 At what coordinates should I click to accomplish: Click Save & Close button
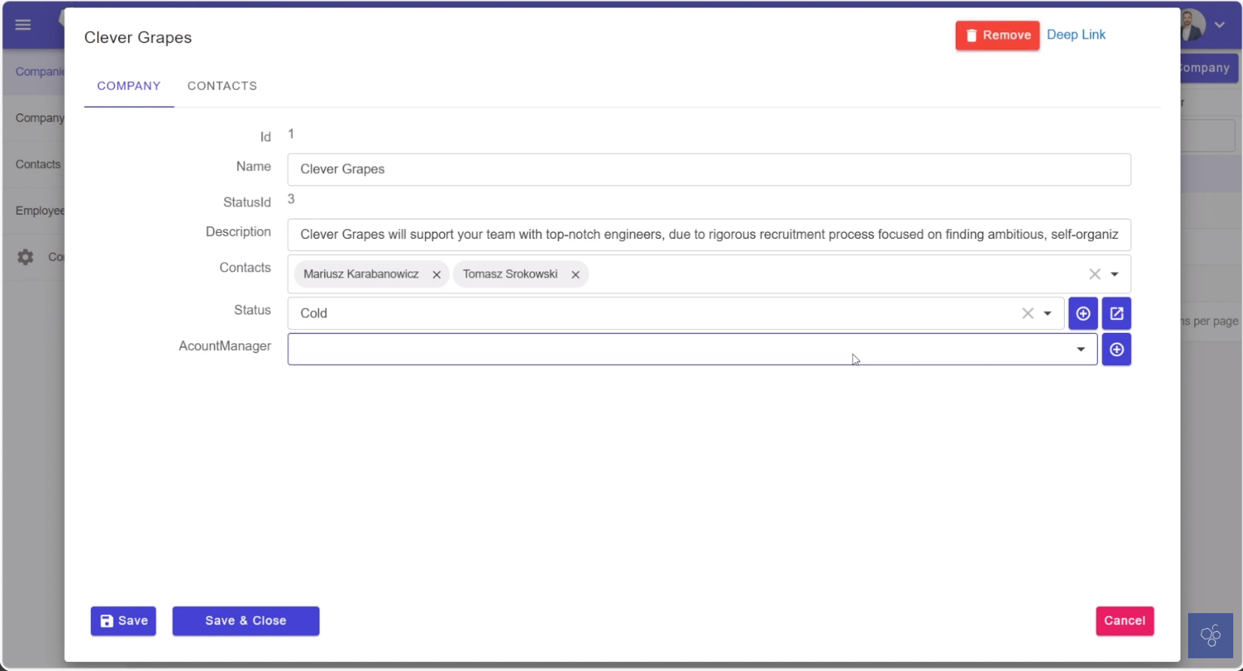pyautogui.click(x=246, y=621)
